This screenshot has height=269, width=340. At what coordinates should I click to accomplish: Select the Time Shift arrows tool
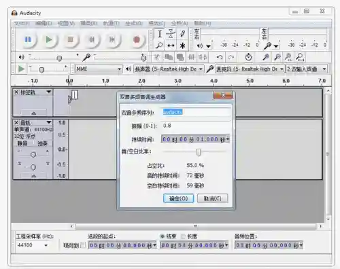click(171, 46)
